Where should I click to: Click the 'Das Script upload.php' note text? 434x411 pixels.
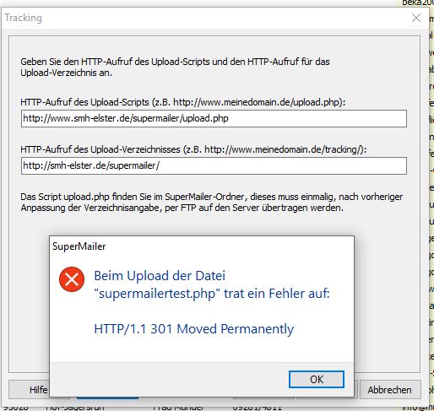(212, 203)
